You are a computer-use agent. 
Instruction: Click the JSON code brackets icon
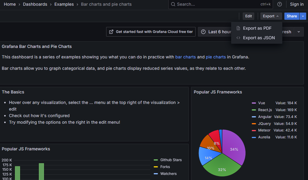coord(238,38)
